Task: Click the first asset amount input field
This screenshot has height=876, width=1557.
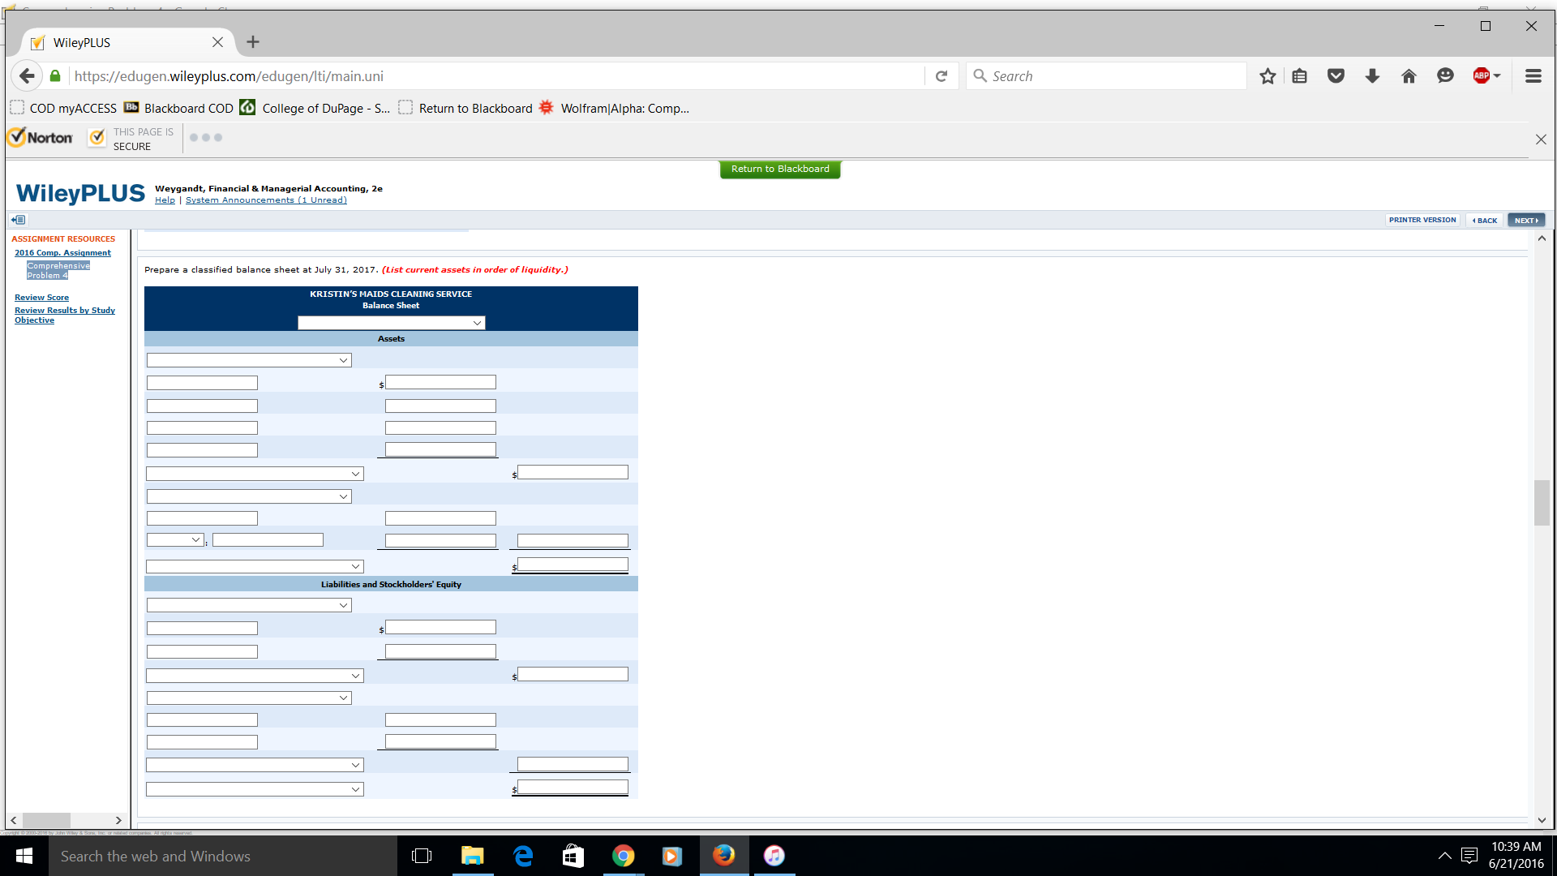Action: (x=440, y=382)
